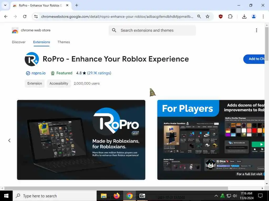Open the RoPro laptop promo screenshot

[x=81, y=140]
